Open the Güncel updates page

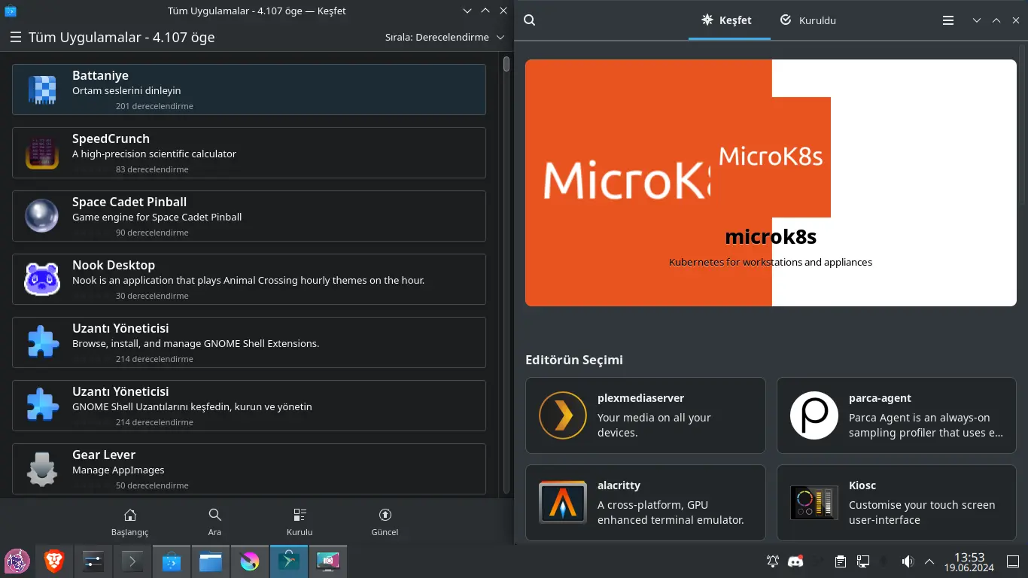pyautogui.click(x=385, y=522)
